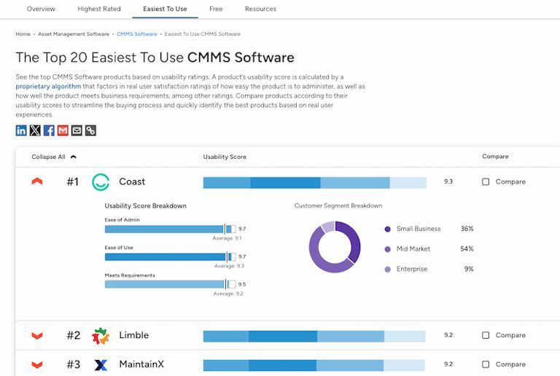Open Asset Management Software breadcrumb

(74, 34)
